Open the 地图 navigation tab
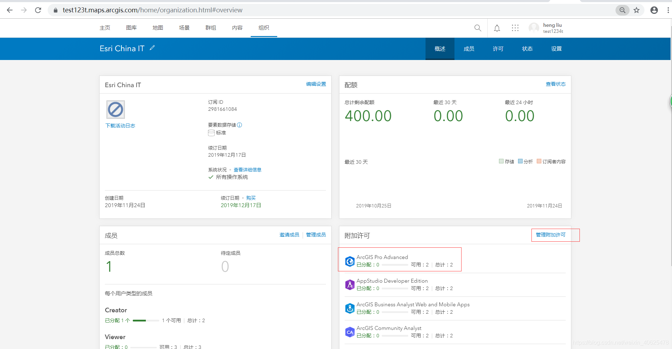Screen dimensions: 672x349 pyautogui.click(x=158, y=28)
